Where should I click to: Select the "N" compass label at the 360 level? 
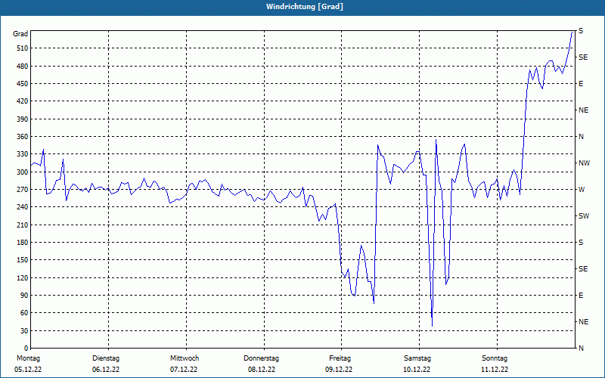581,137
